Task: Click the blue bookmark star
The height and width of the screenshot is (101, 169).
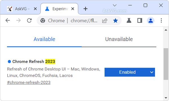Action: [115, 20]
